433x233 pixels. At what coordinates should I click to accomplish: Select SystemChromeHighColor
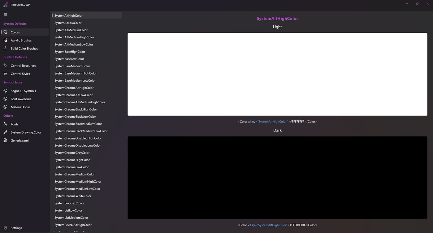tap(87, 160)
